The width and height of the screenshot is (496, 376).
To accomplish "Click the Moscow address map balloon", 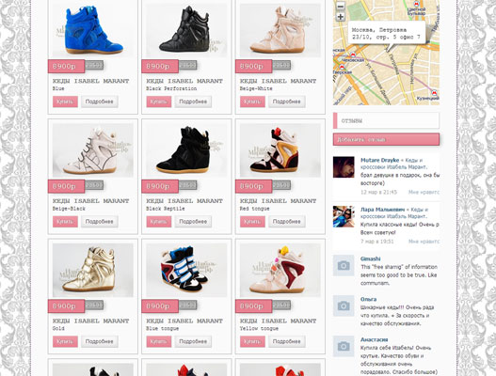I will 387,33.
